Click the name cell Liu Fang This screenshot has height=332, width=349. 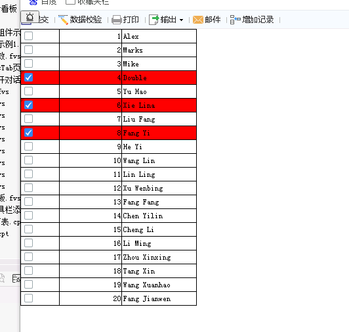(159, 119)
